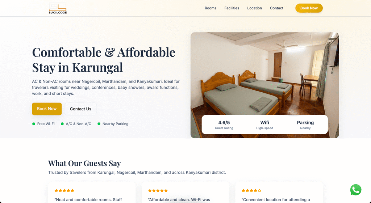Click the green dot beside A/C & Non-A/C

(x=62, y=124)
